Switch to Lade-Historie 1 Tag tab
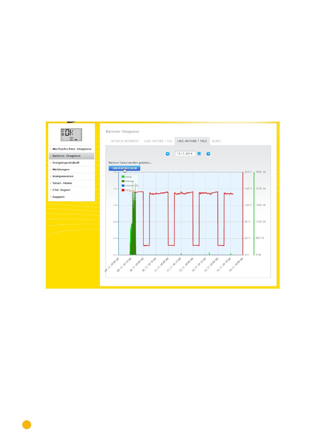Screen dimensions: 312x441 coord(158,141)
